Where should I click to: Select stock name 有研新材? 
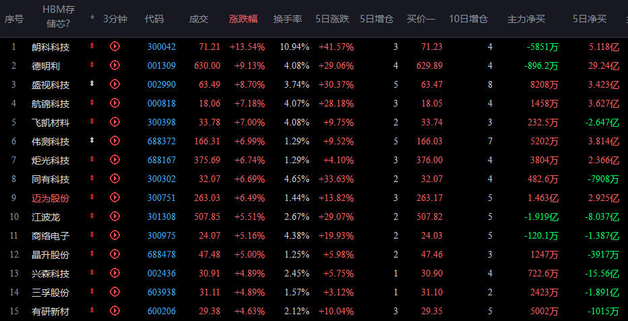coord(51,312)
